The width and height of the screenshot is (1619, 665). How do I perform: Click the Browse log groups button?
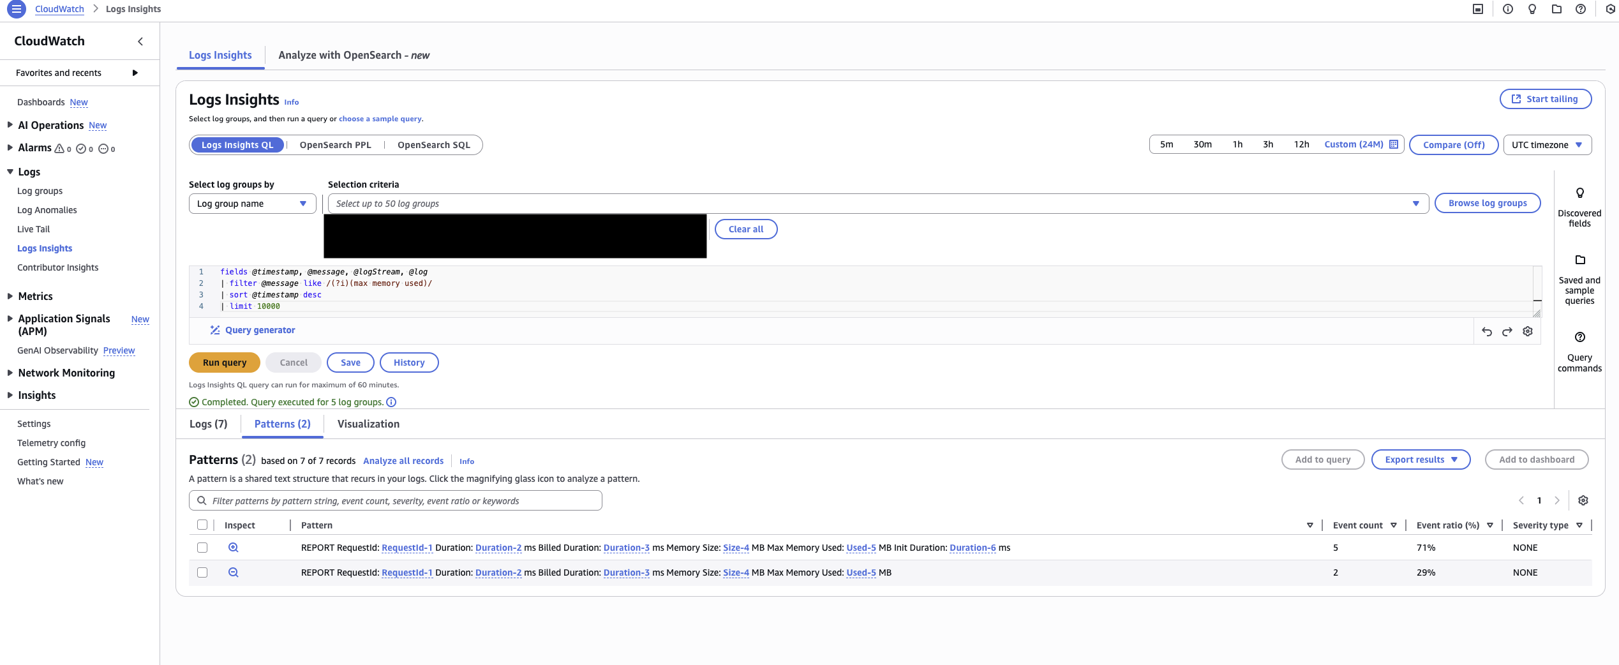click(1487, 203)
